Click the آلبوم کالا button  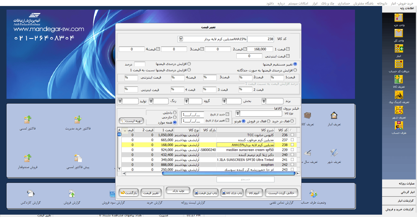[x=254, y=193]
